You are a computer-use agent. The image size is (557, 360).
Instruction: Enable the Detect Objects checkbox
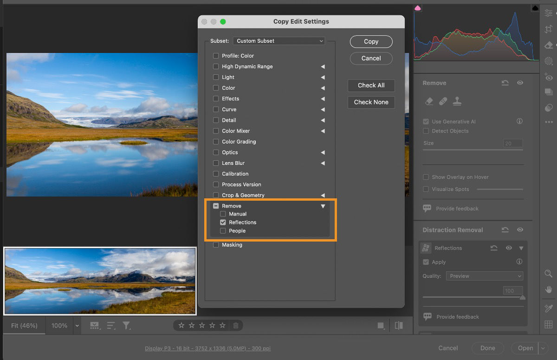[425, 131]
